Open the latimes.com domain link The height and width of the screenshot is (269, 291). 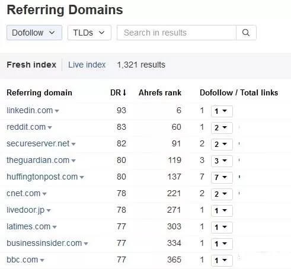pos(28,226)
